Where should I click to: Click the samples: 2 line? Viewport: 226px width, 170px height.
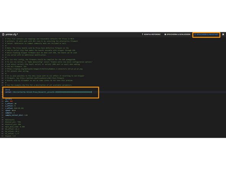(x=10, y=113)
